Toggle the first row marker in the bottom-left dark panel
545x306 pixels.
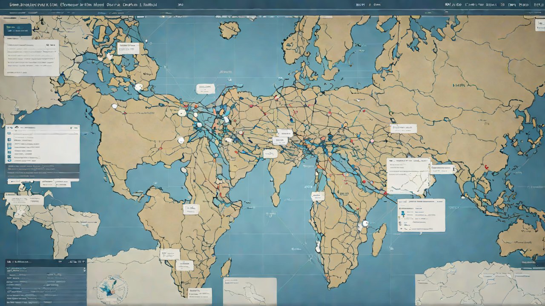9,269
